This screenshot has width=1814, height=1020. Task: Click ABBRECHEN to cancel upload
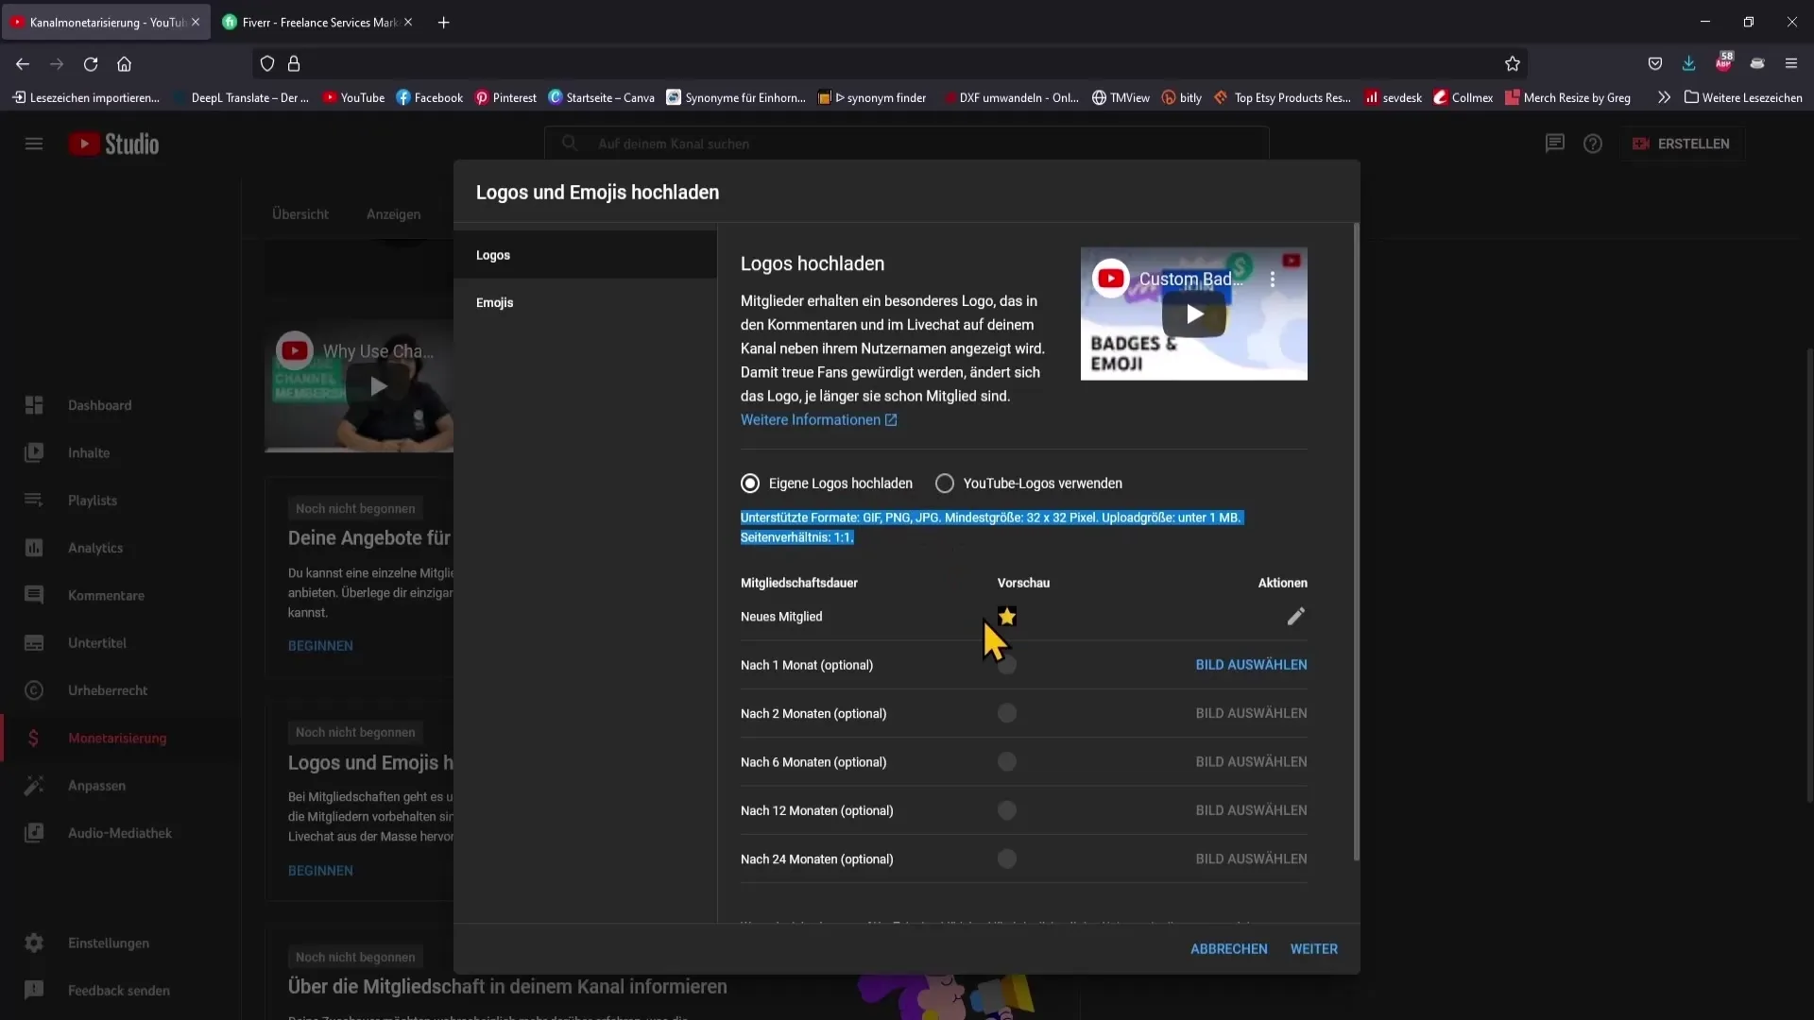1228,948
